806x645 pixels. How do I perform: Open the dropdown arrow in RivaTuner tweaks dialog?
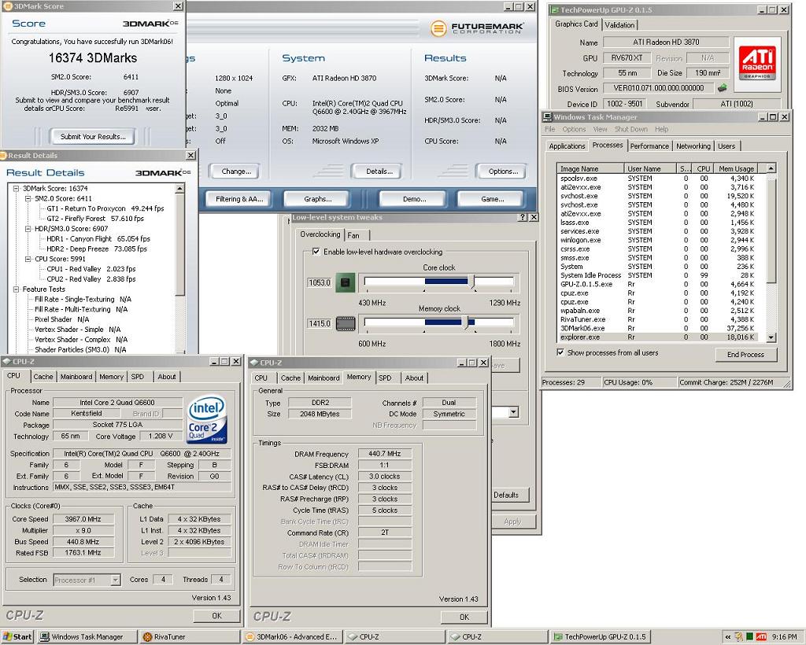513,412
